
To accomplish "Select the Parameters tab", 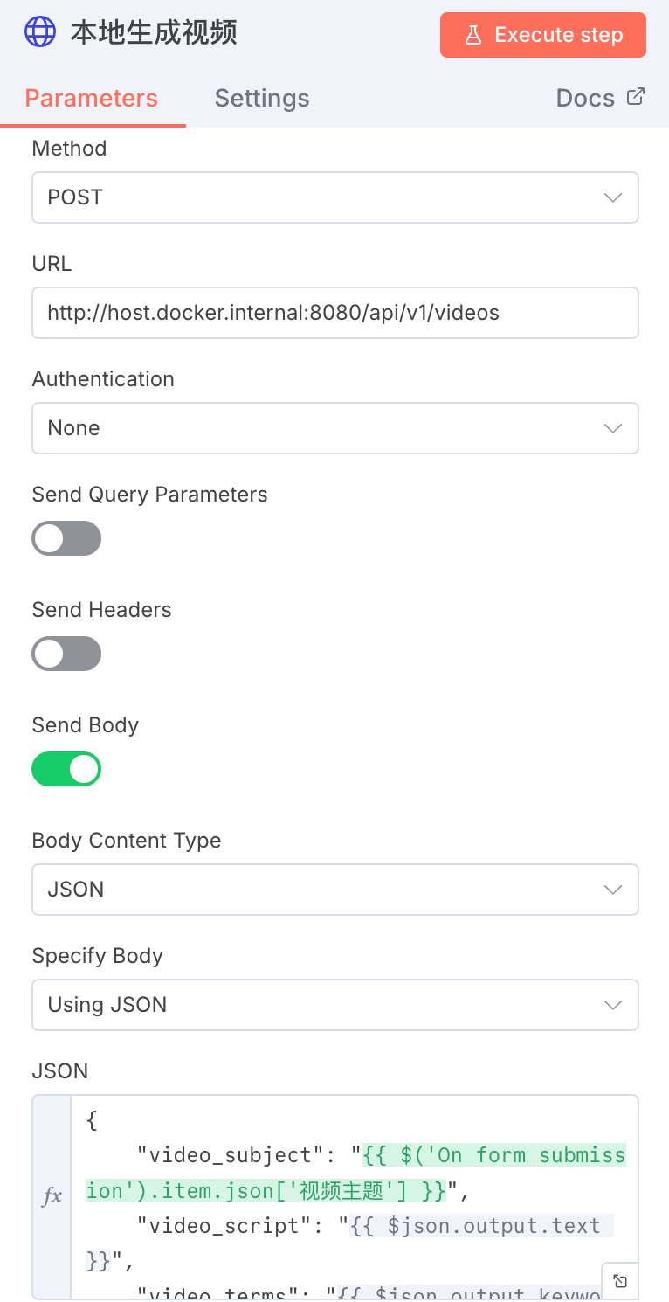I will point(91,98).
